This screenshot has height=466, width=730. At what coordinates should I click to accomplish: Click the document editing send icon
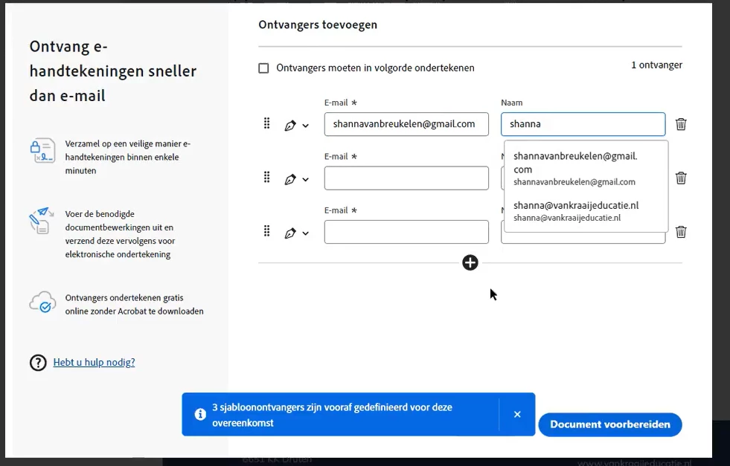(x=42, y=221)
